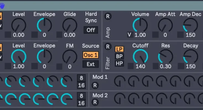
Task: Switch filter type to HP
Action: [119, 63]
